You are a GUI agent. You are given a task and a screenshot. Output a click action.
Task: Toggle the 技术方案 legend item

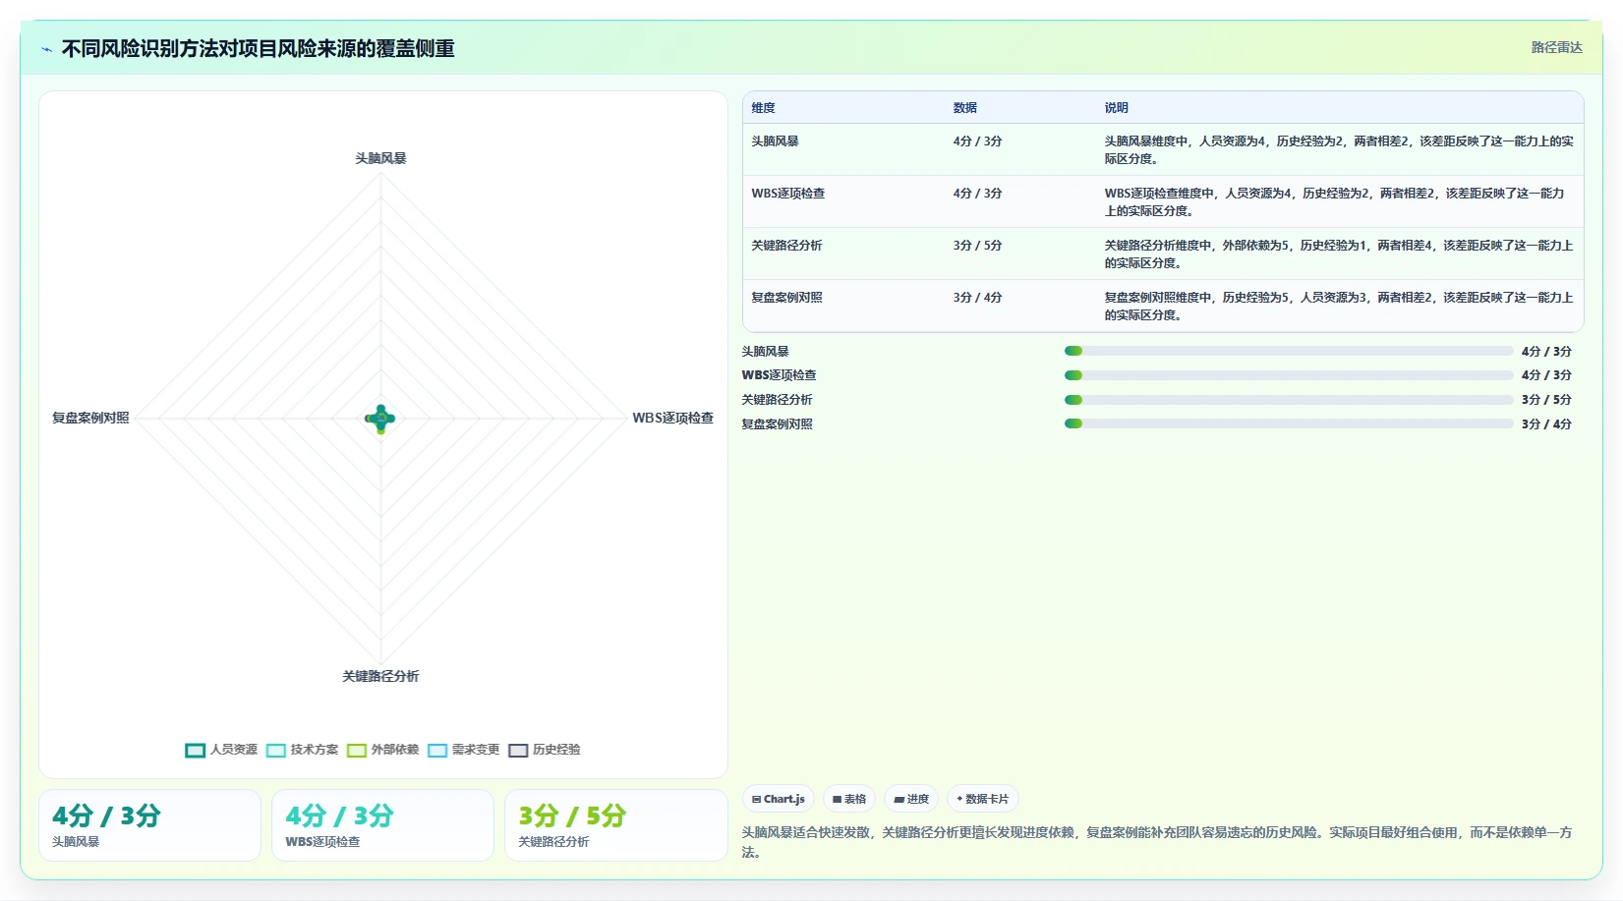[302, 750]
